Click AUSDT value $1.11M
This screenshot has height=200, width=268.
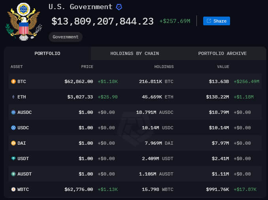pos(221,174)
